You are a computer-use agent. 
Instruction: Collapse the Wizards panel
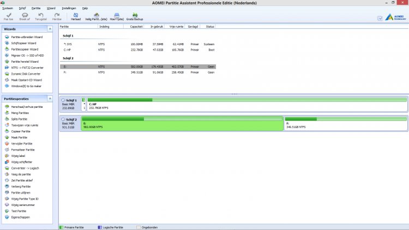(50, 28)
